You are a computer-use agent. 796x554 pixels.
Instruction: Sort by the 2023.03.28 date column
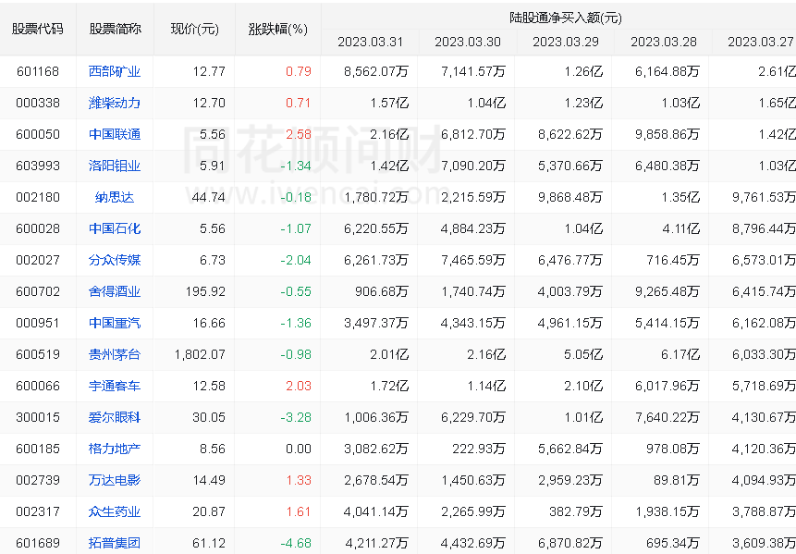click(x=664, y=42)
